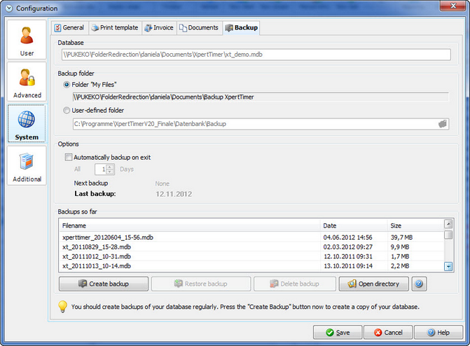Click the date 13.10.2011 09:14
The width and height of the screenshot is (470, 346).
pos(348,266)
